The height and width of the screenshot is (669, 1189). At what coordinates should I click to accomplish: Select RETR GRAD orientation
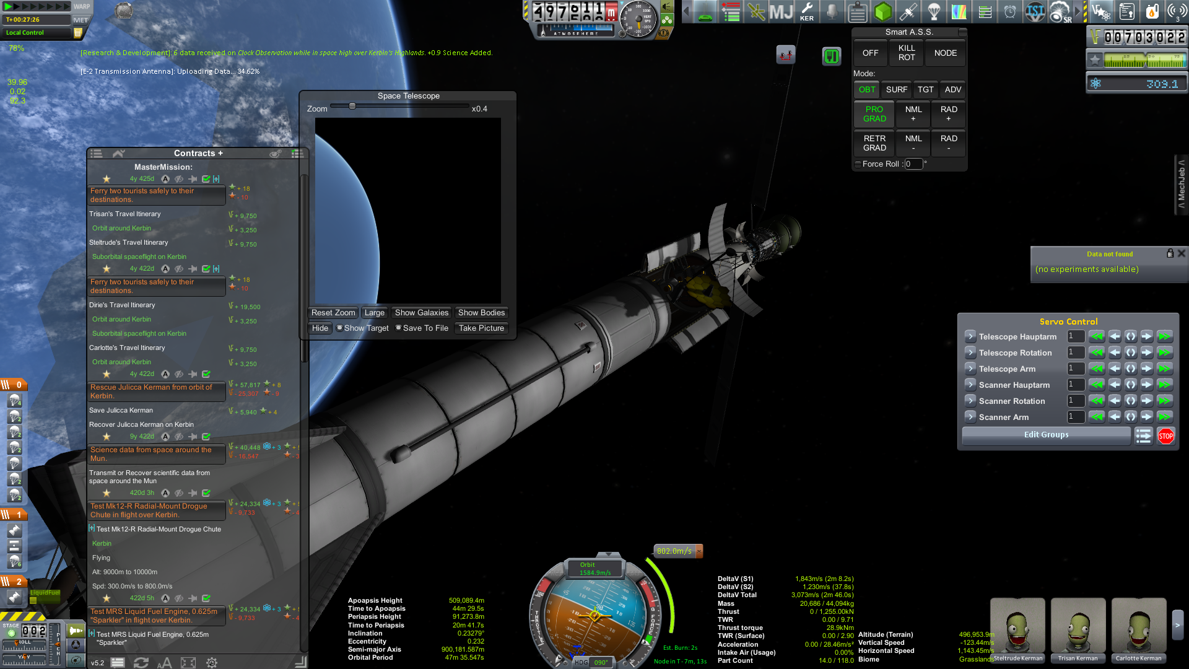click(x=874, y=143)
